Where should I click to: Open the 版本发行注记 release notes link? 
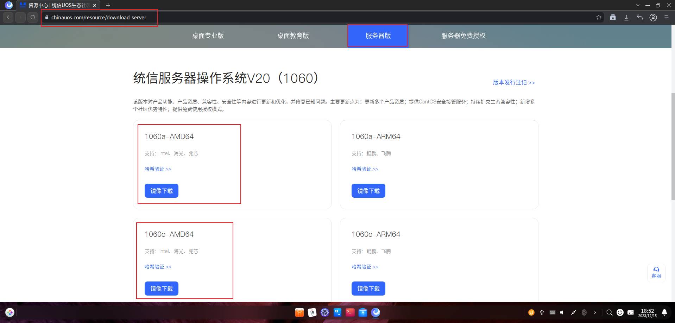[x=513, y=82]
